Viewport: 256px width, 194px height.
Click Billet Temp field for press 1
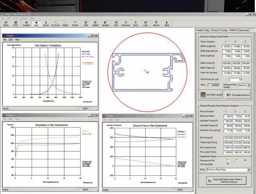[x=226, y=63]
